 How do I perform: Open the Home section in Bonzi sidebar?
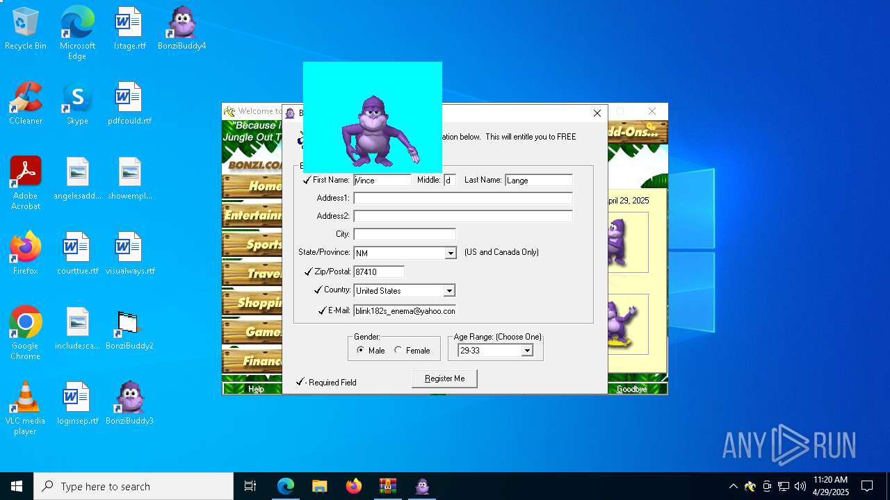coord(252,186)
